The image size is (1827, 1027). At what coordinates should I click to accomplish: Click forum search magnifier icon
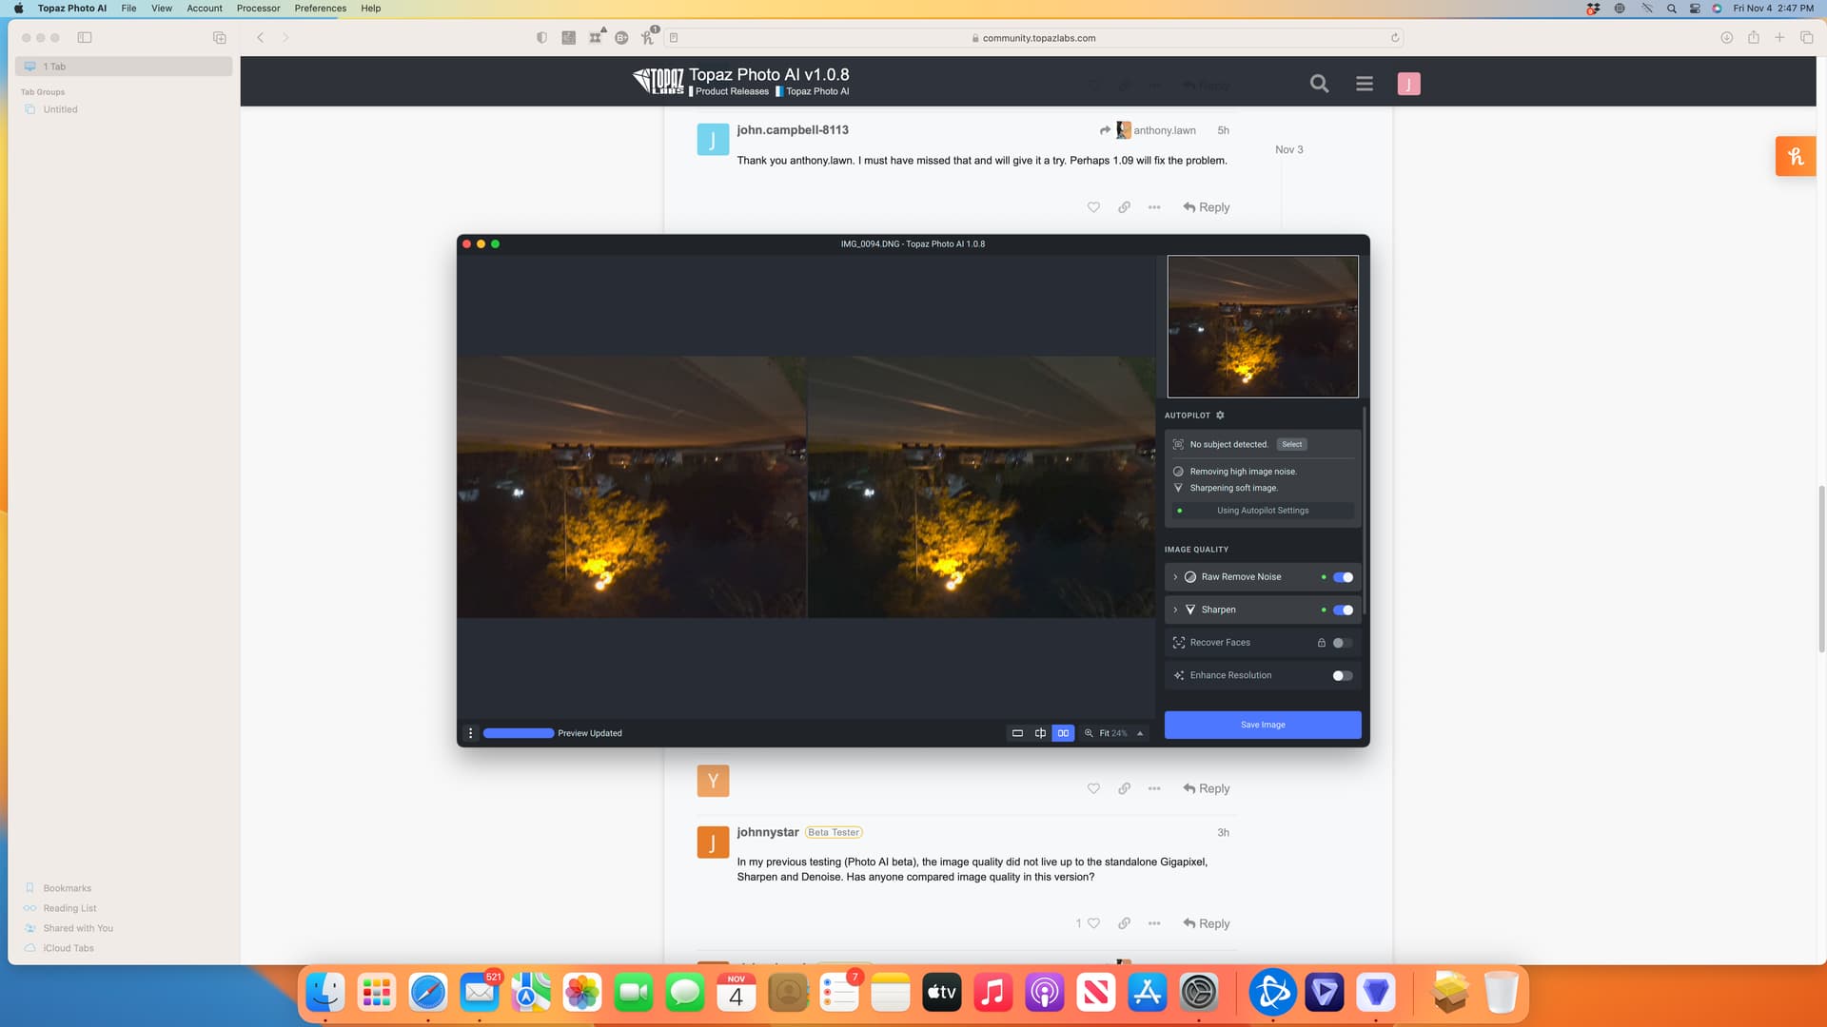point(1319,84)
